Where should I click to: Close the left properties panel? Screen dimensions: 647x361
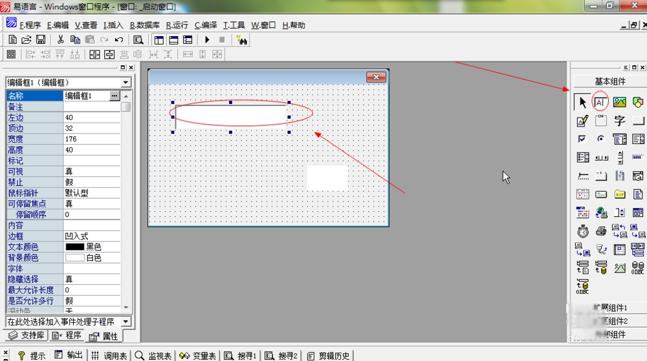tap(131, 68)
